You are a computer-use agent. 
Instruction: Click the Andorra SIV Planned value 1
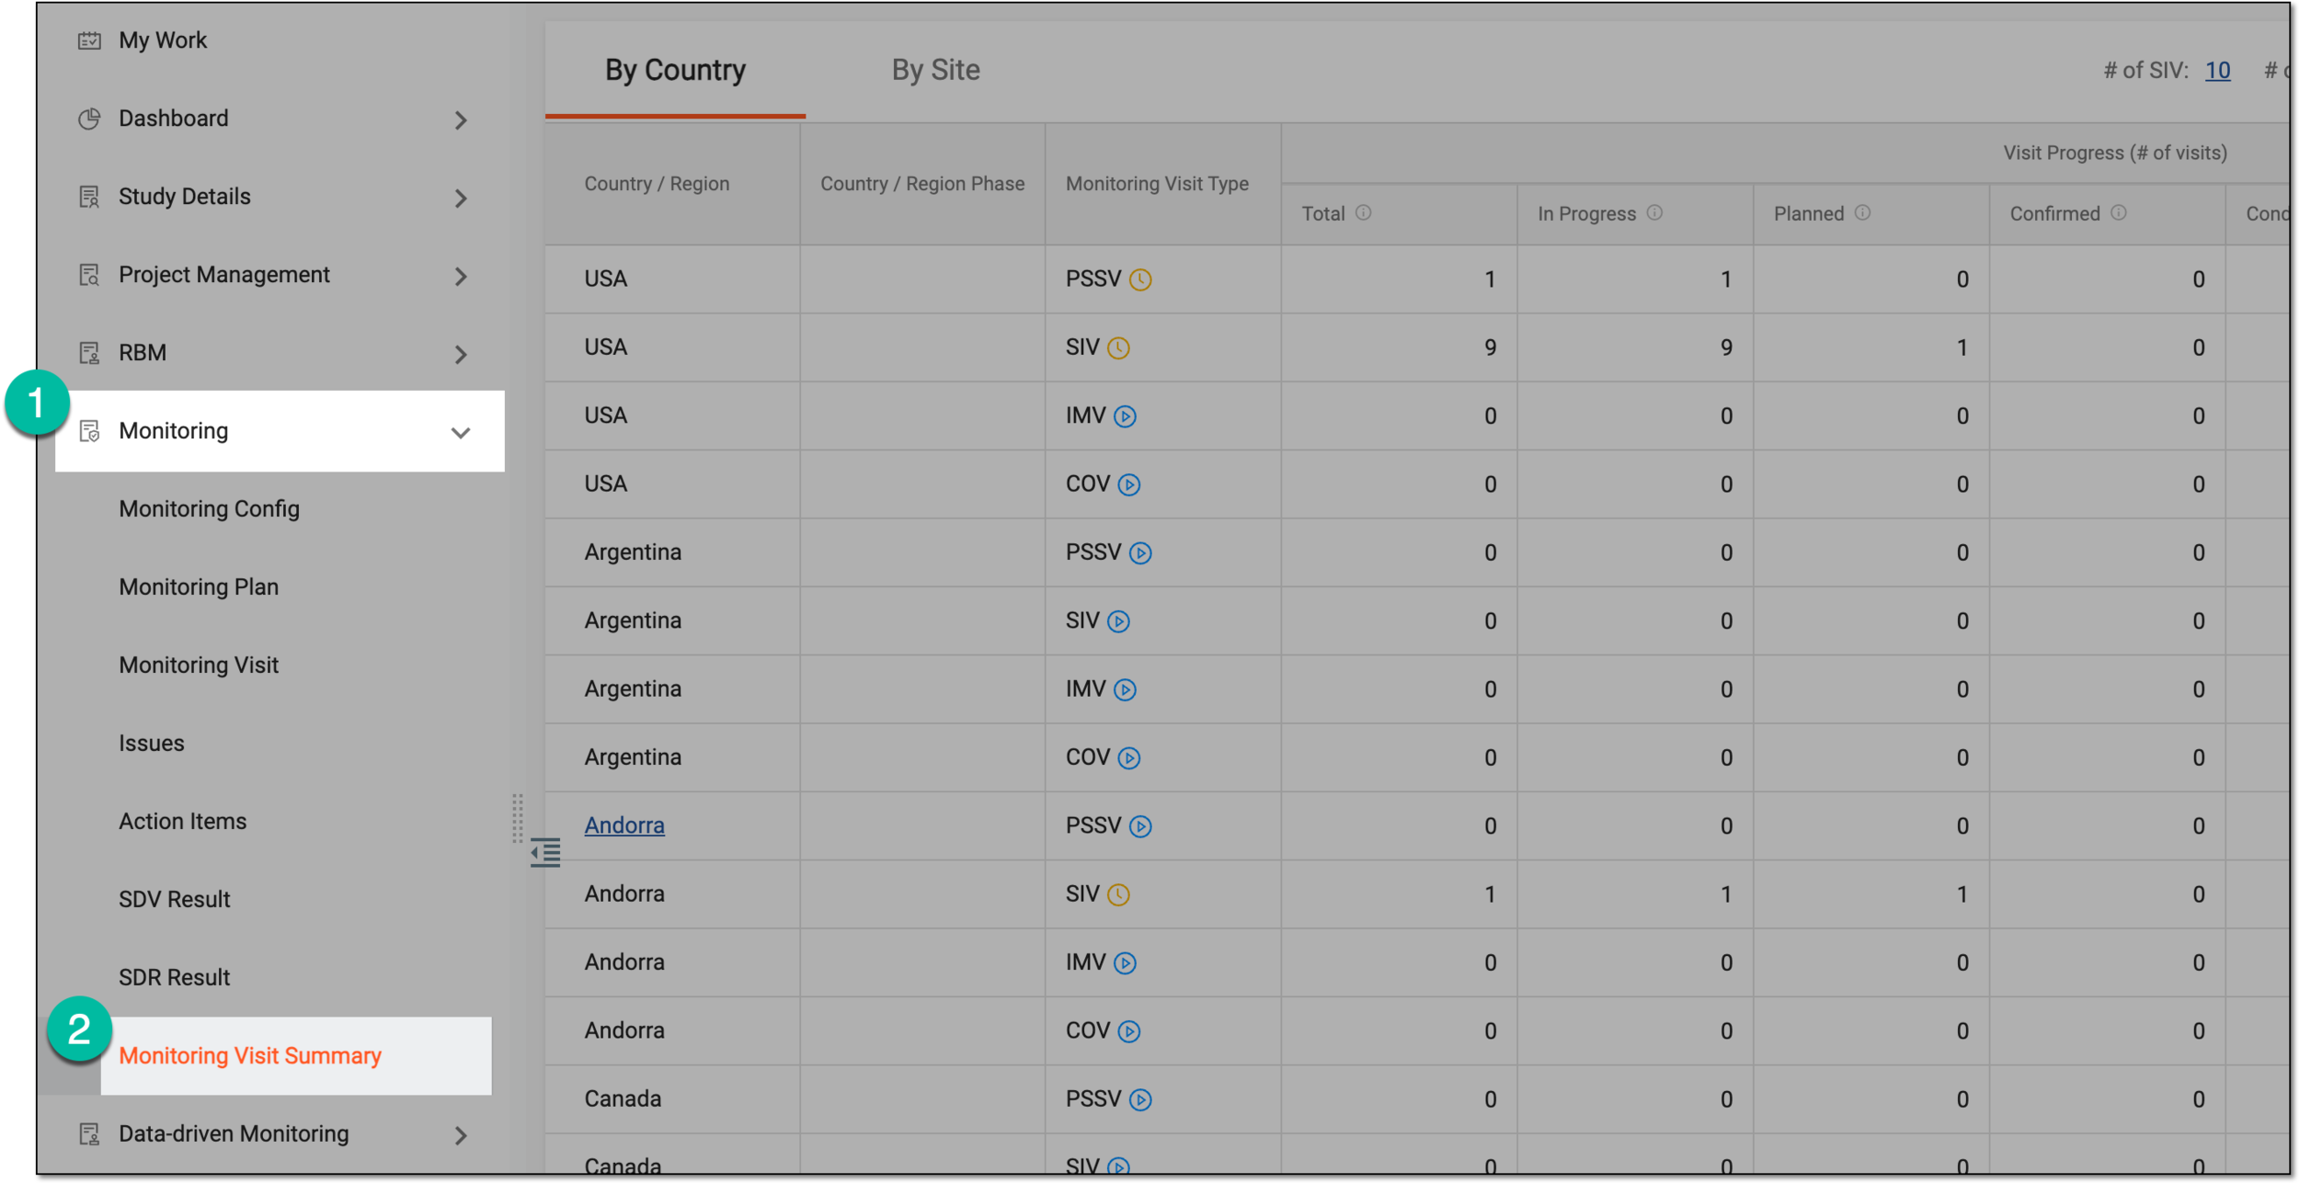pyautogui.click(x=1962, y=894)
